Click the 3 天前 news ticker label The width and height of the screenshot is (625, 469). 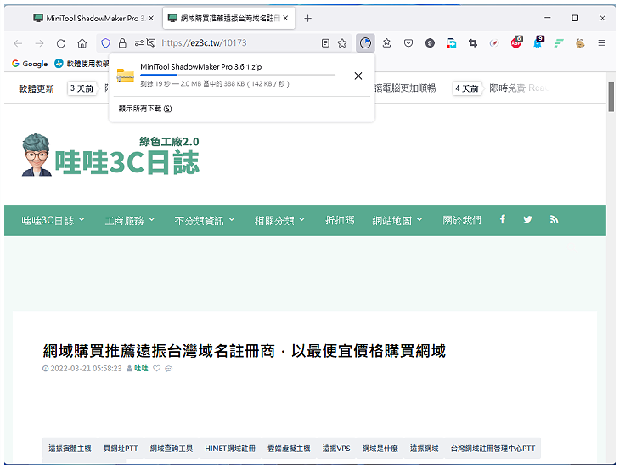[x=82, y=88]
